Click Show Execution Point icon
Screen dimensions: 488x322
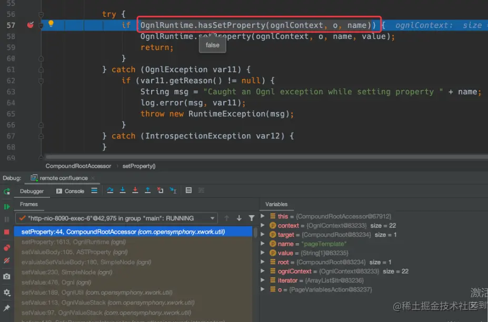94,190
